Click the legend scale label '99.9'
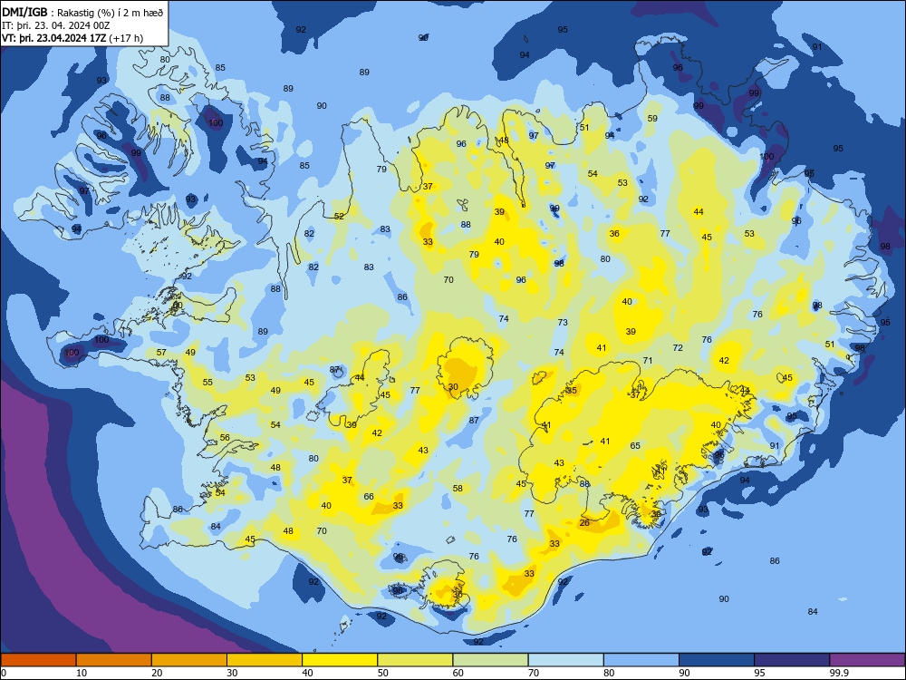Image resolution: width=906 pixels, height=680 pixels. point(839,673)
